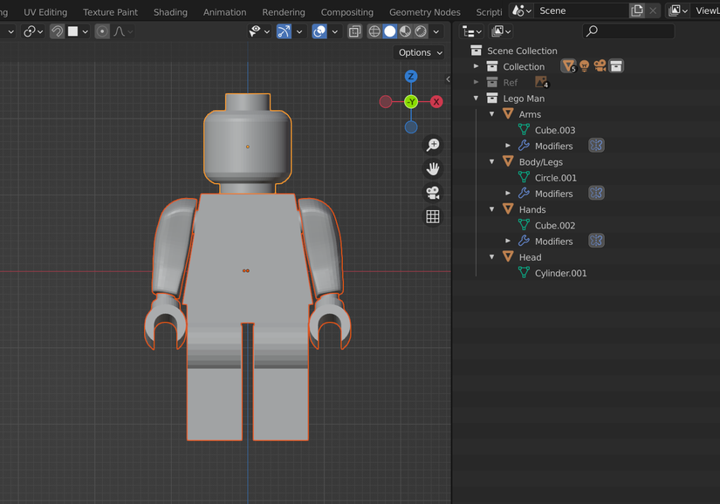Expand Modifiers under Hands
Viewport: 720px width, 504px height.
tap(508, 241)
